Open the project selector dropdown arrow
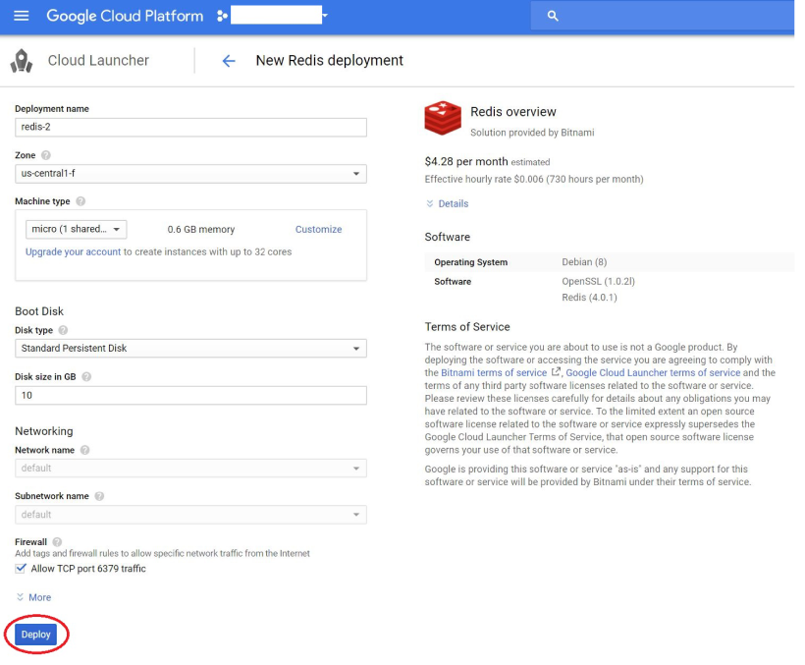Viewport: 805px width, 665px height. (x=325, y=16)
